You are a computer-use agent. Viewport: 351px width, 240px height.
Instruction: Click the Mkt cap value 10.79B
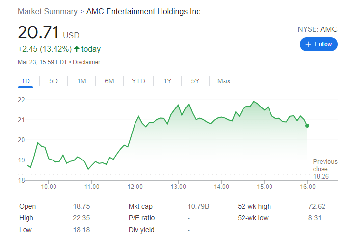198,206
